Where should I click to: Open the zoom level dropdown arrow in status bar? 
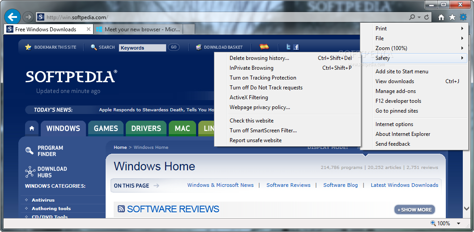tap(459, 224)
